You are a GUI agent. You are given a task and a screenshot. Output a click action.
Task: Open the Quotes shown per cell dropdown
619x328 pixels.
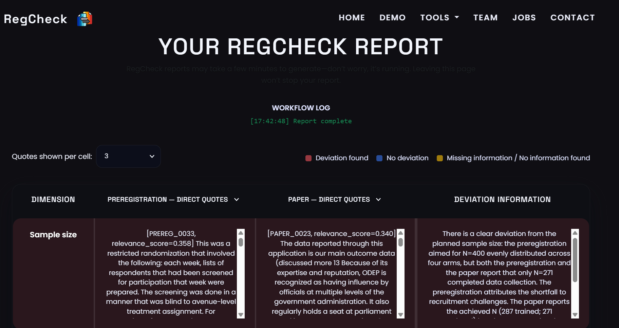(128, 156)
